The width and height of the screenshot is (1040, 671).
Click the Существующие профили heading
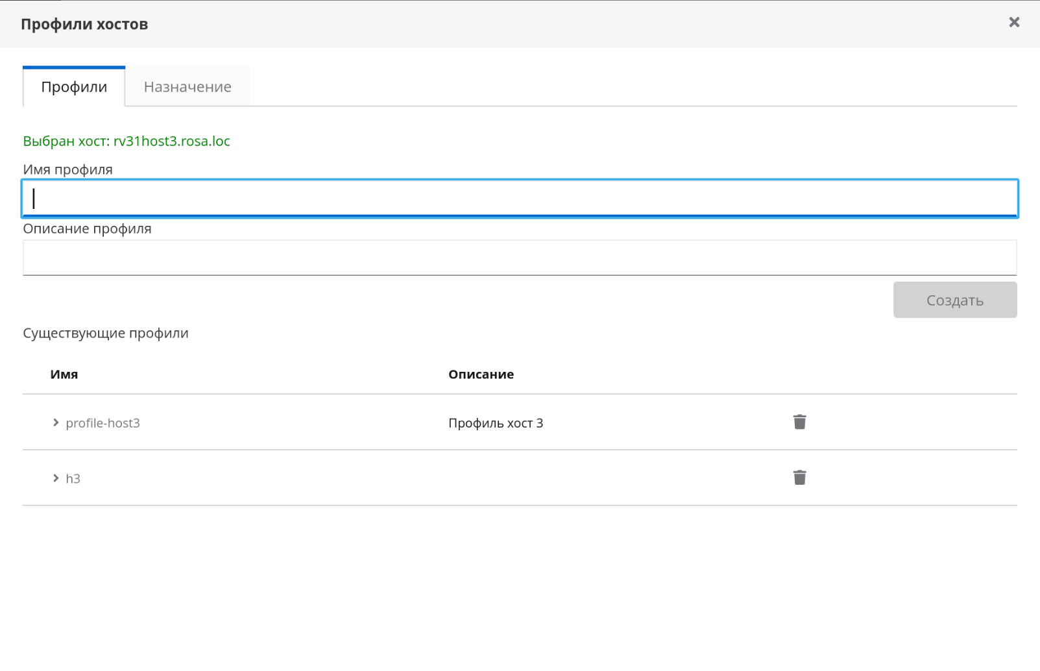pyautogui.click(x=106, y=334)
